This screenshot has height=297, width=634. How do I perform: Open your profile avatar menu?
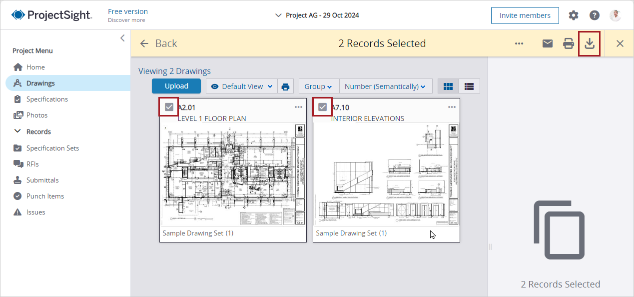pos(616,15)
